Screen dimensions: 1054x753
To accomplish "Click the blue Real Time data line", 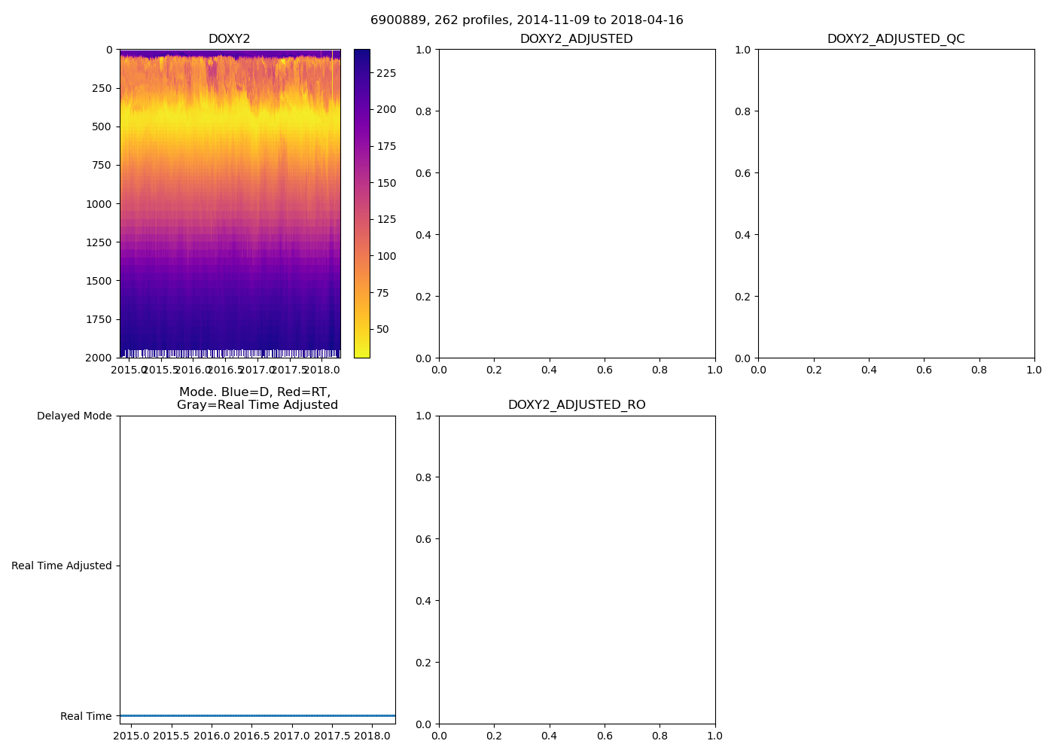I will [257, 715].
